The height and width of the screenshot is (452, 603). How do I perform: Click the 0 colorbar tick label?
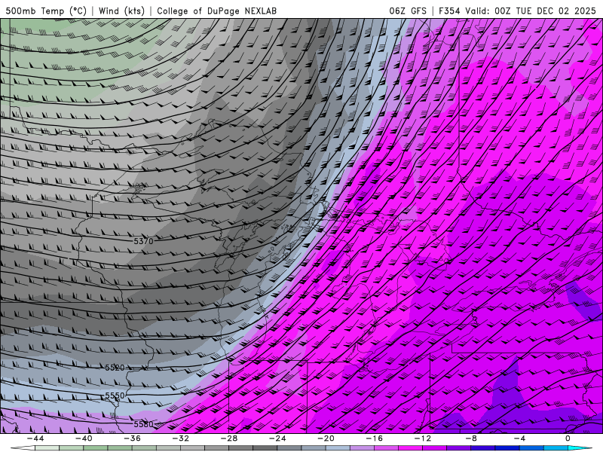(568, 438)
